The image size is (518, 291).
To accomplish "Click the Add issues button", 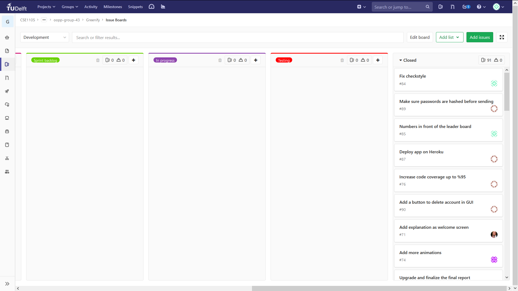I will tap(479, 37).
